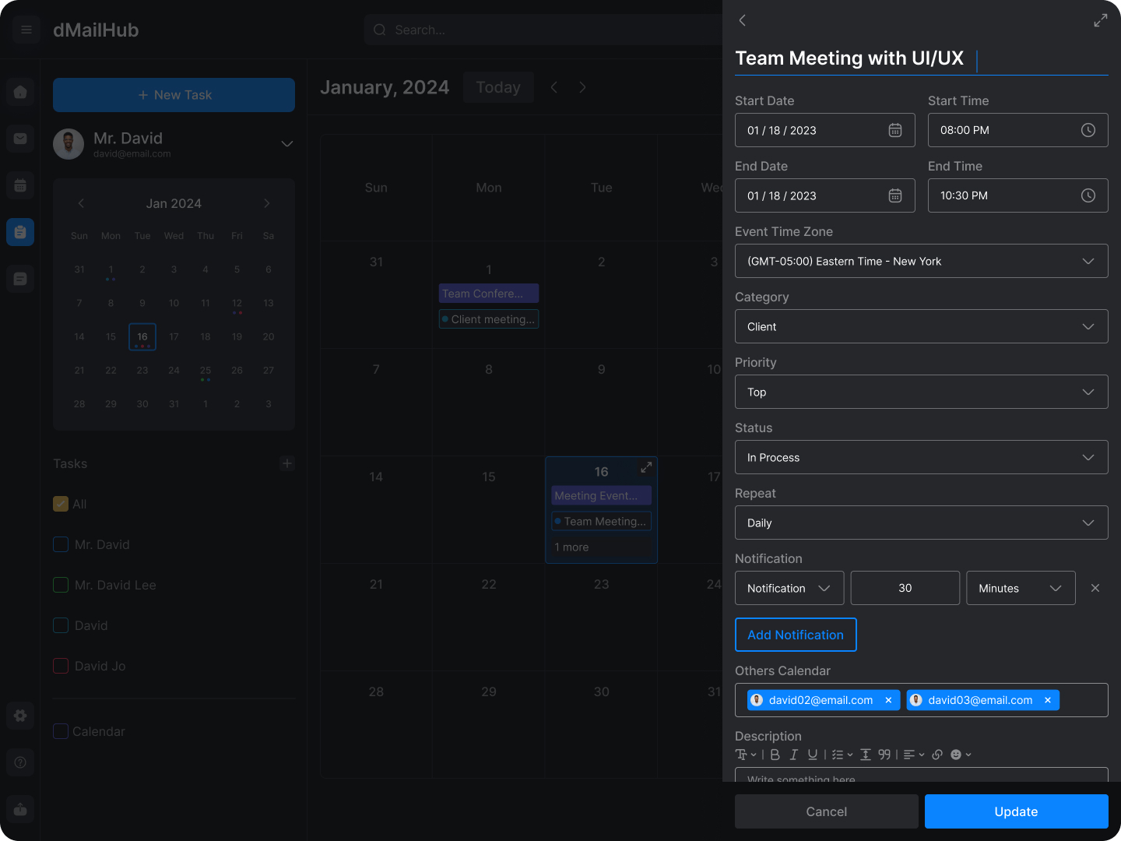This screenshot has height=841, width=1121.
Task: Open the Team Confere... event on Jan 1
Action: click(489, 294)
